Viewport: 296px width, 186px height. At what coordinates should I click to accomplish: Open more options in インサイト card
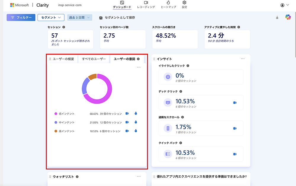pyautogui.click(x=243, y=59)
